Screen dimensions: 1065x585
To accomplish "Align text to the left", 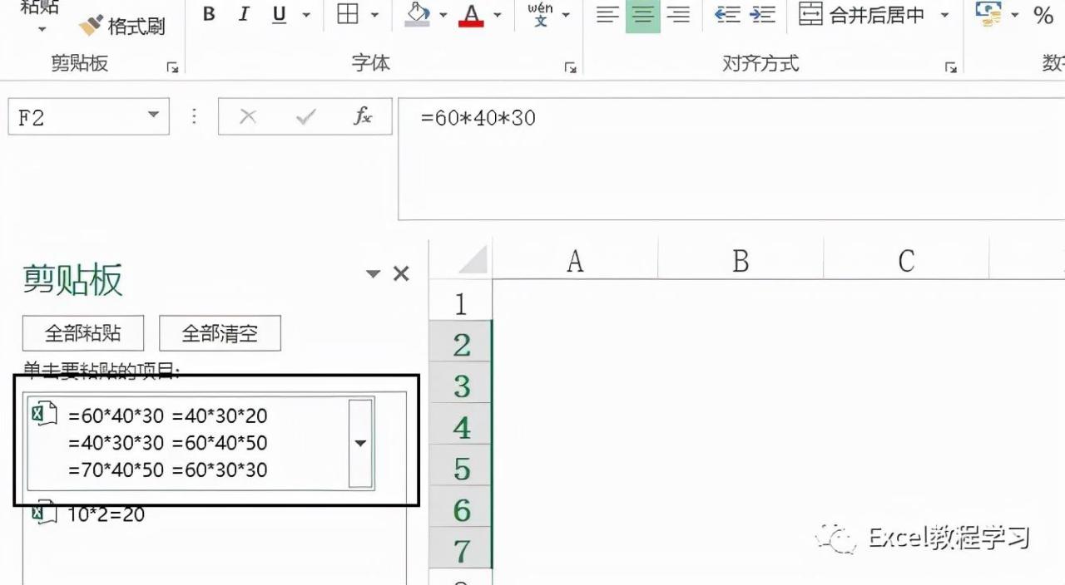I will 608,14.
